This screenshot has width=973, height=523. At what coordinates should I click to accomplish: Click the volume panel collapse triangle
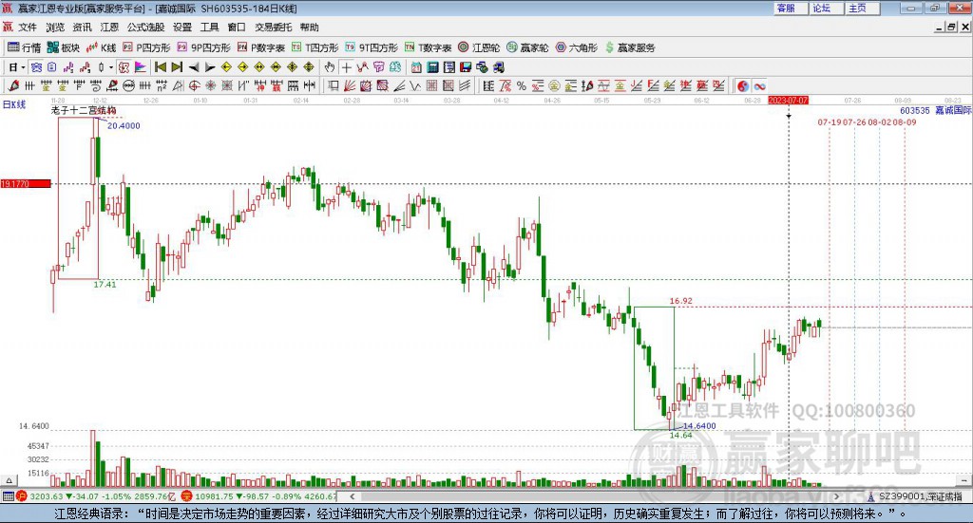coord(9,480)
